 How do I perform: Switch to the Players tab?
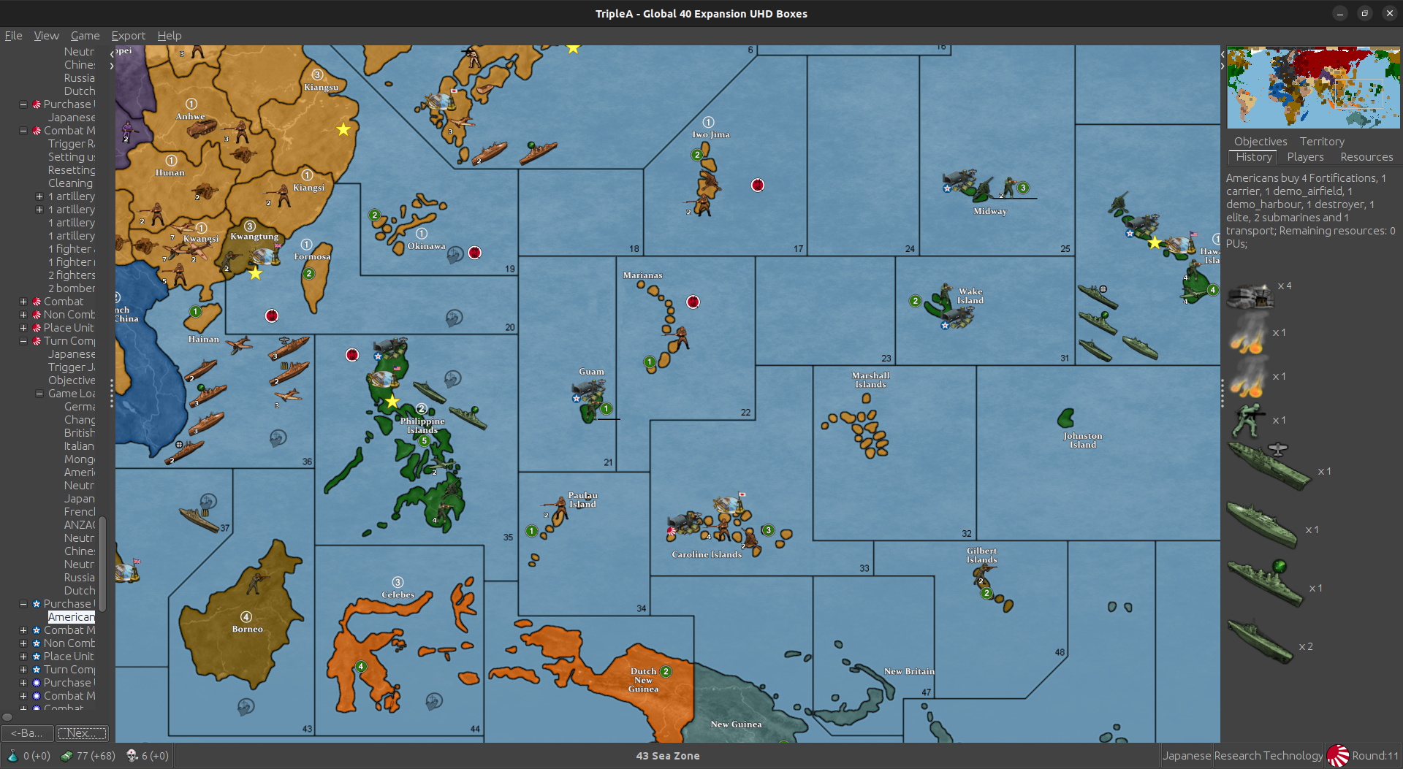1305,157
